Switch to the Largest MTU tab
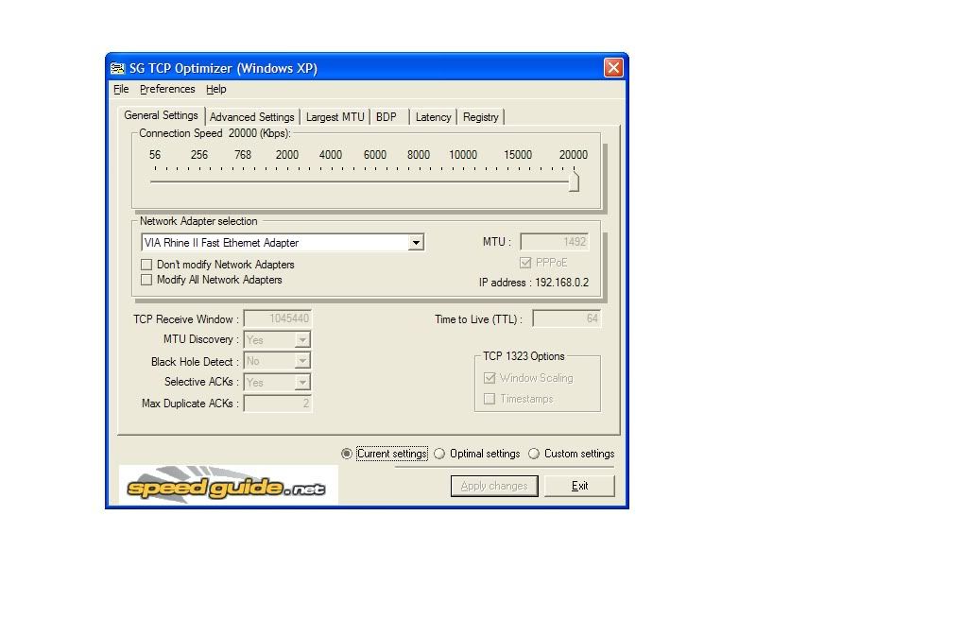 click(335, 117)
